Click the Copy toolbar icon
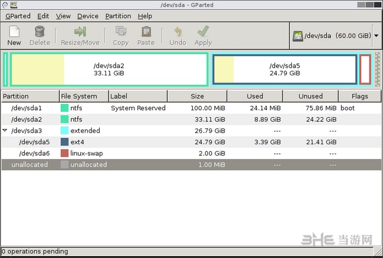 [x=121, y=31]
